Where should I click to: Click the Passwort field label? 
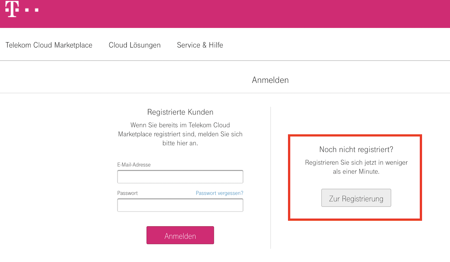tap(127, 193)
